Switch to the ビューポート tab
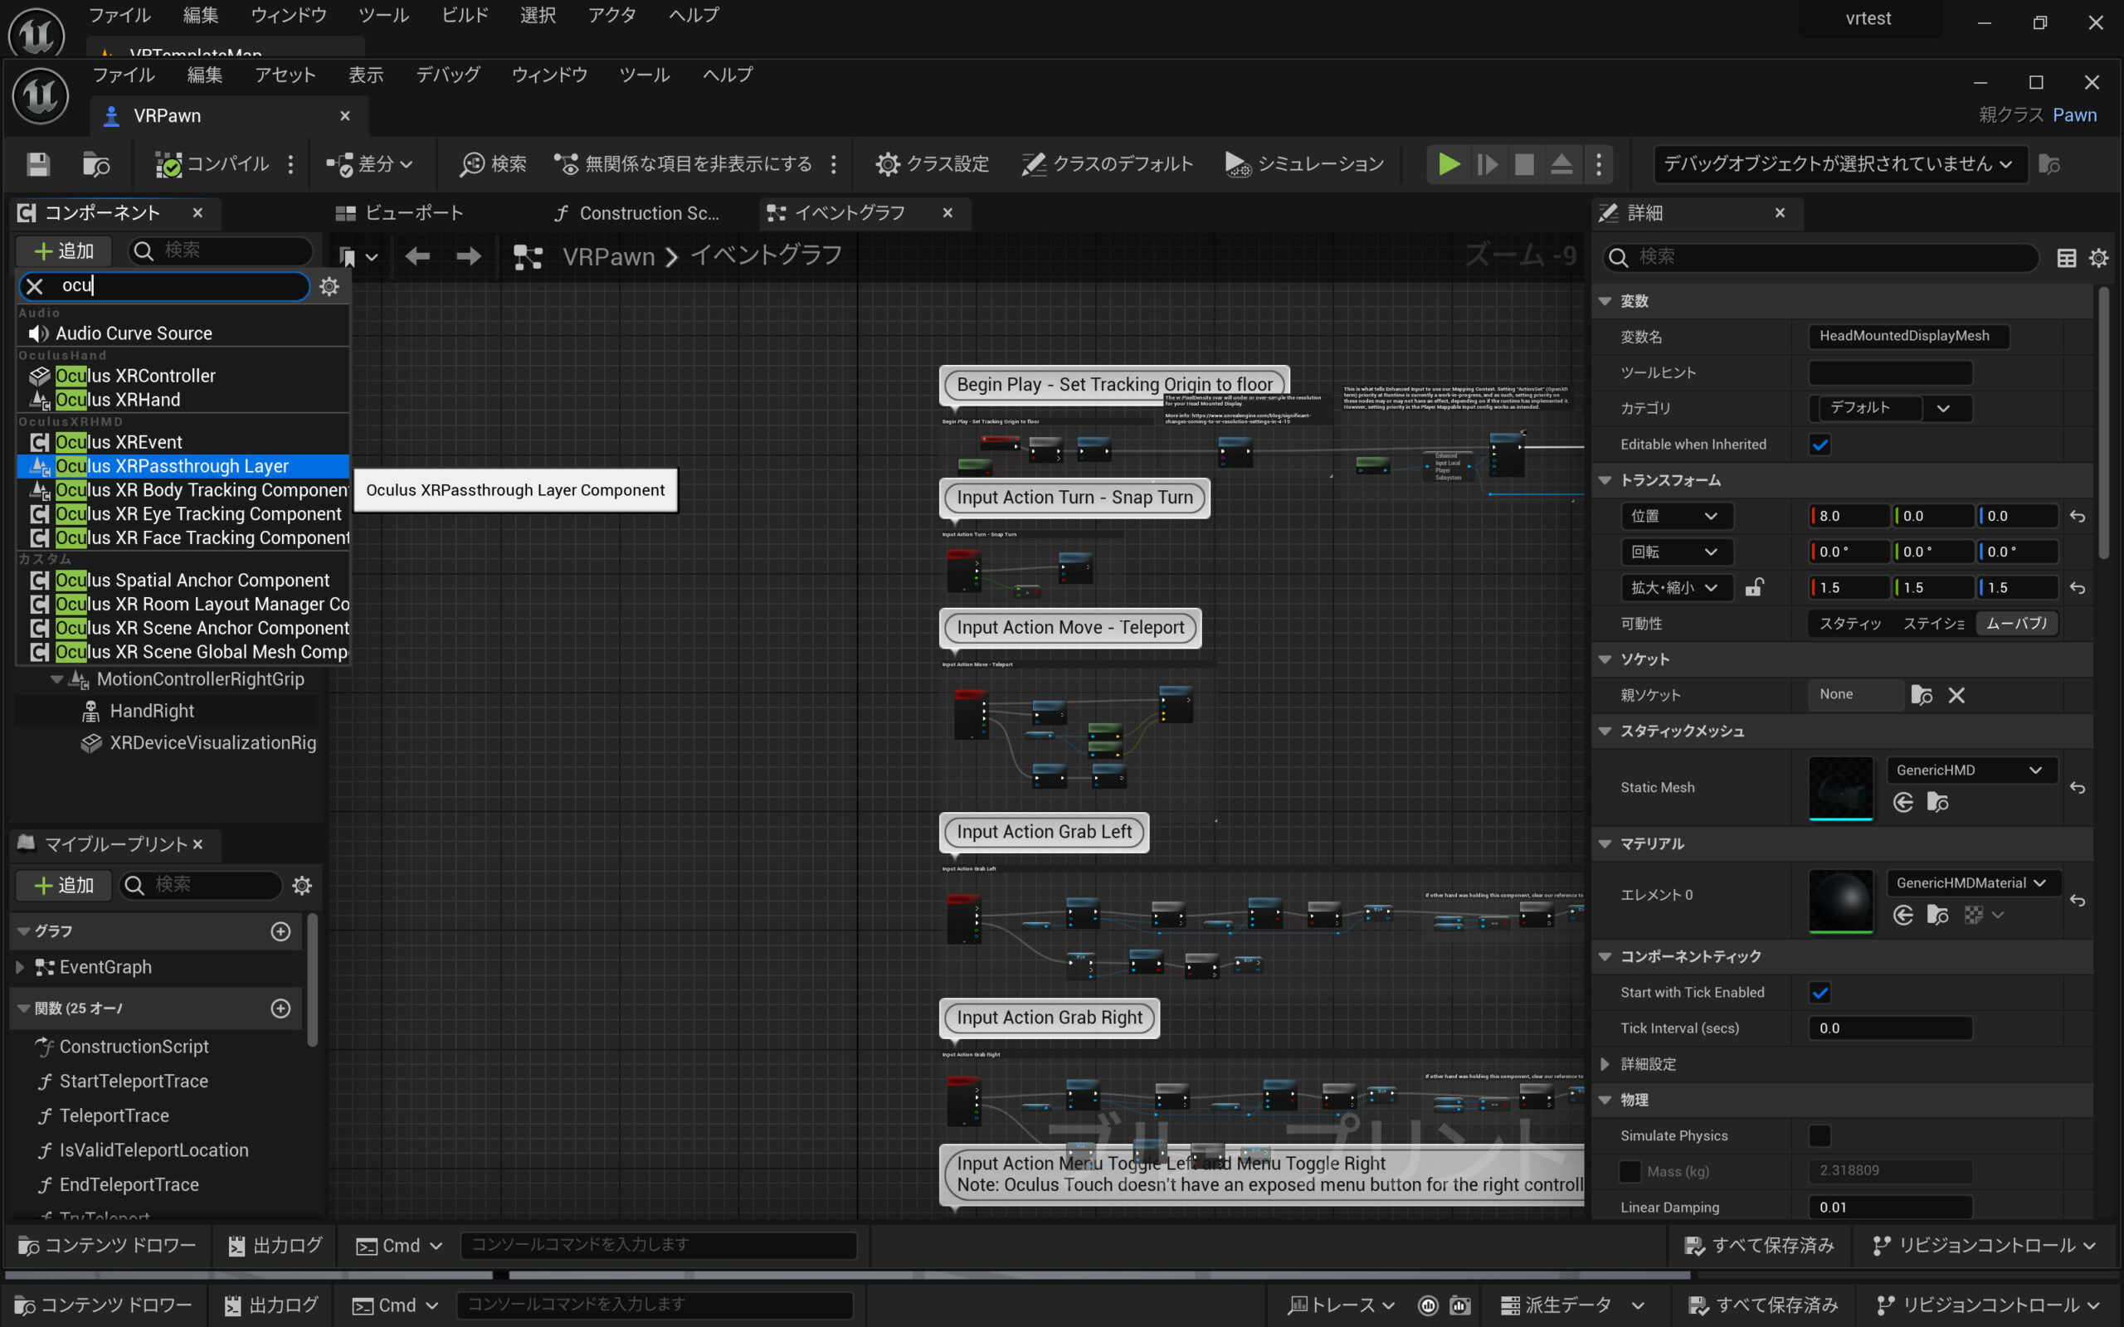Image resolution: width=2124 pixels, height=1327 pixels. click(400, 212)
